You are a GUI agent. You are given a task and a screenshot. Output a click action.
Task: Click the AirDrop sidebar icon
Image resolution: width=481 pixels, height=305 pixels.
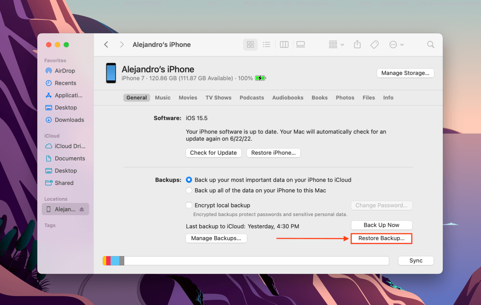coord(49,71)
